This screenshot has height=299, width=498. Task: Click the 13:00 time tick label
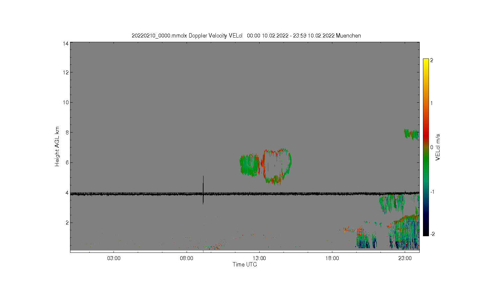[x=259, y=258]
